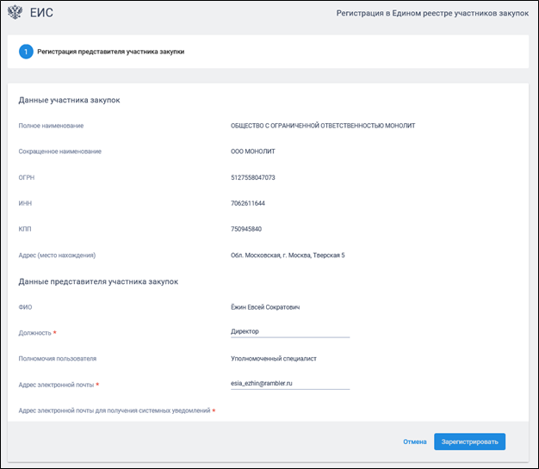
Task: Click the ИНН value 7062611644
Action: pyautogui.click(x=247, y=203)
